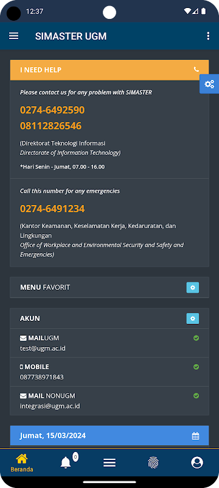Open the calendar icon beside Jumat date
This screenshot has width=219, height=488.
click(195, 436)
